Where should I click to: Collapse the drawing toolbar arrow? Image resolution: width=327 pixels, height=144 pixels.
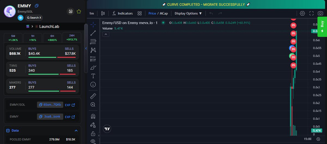pos(99,135)
